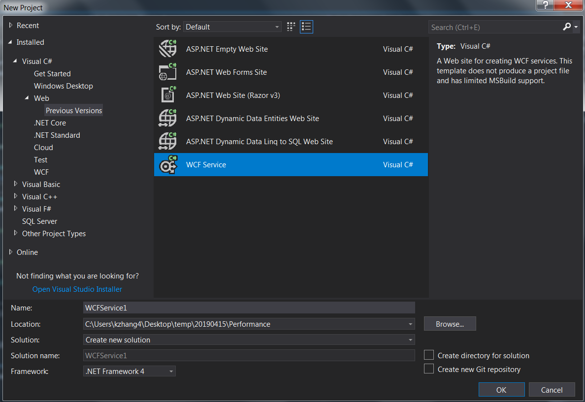This screenshot has height=402, width=585.
Task: Open the Location path dropdown
Action: (x=410, y=324)
